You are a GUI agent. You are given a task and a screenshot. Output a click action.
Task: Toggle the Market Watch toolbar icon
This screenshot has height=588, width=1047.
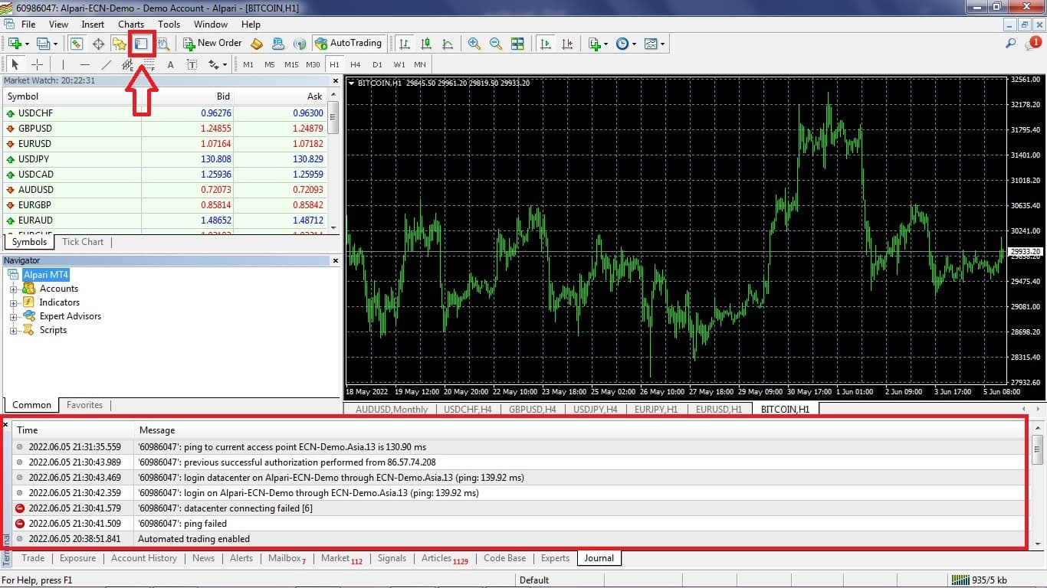click(x=76, y=44)
